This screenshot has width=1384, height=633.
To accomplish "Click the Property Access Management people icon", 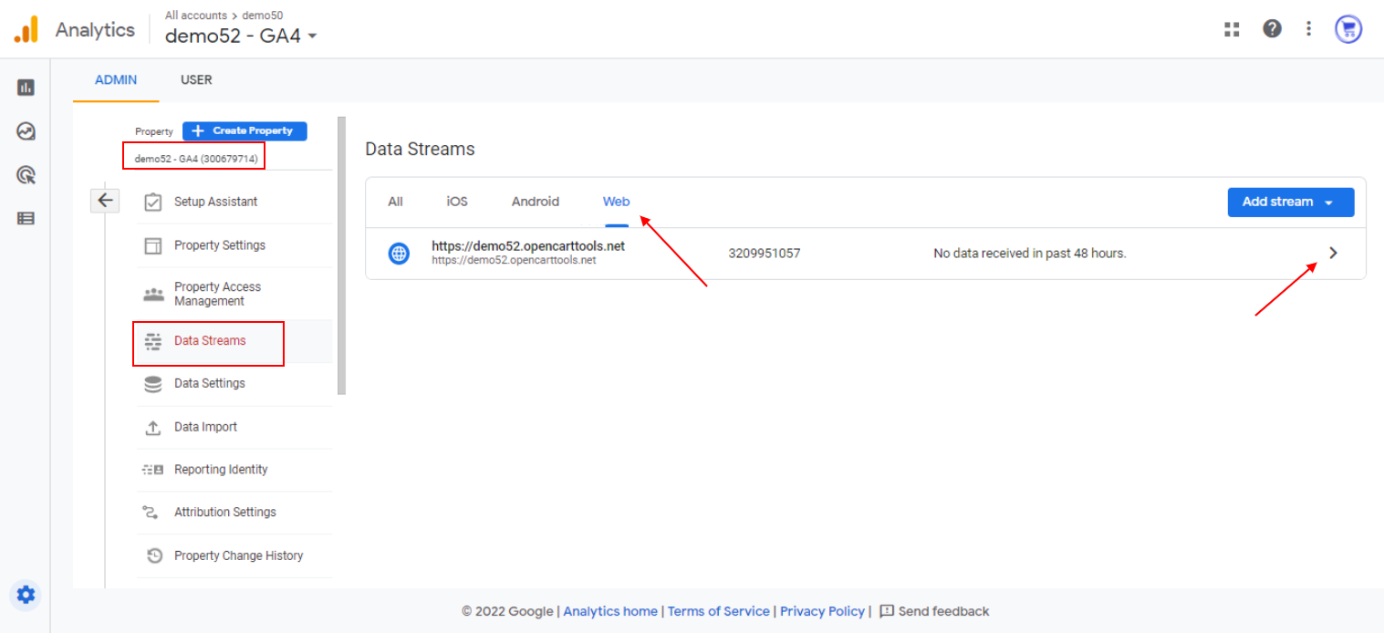I will tap(153, 294).
